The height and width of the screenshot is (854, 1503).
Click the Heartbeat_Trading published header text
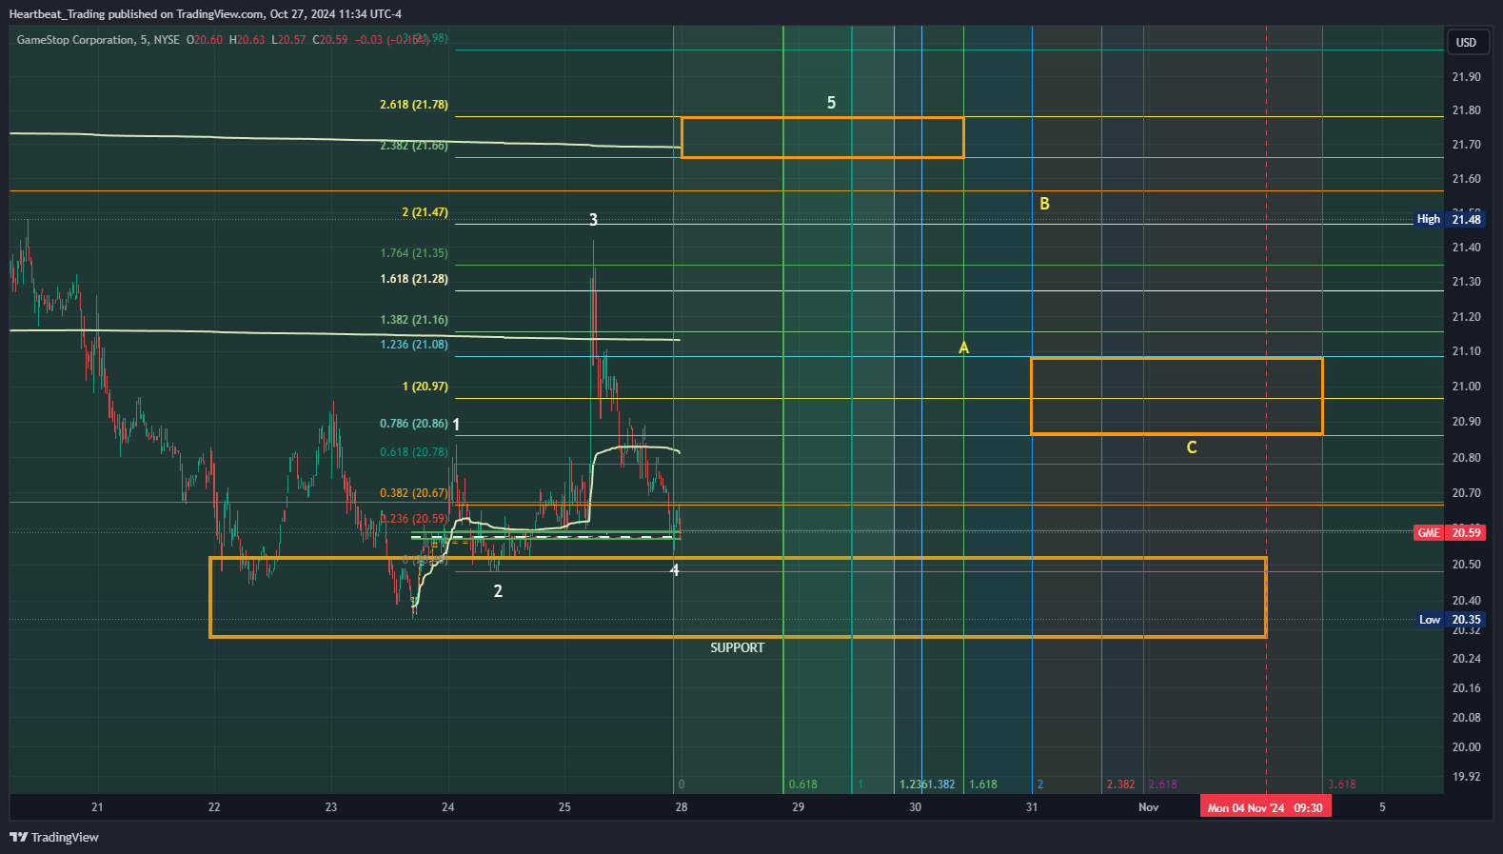coord(205,14)
